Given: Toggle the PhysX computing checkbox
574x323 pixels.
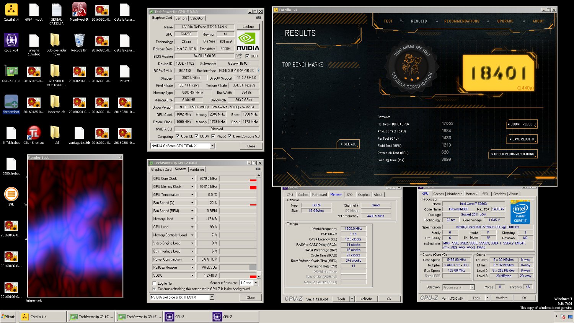Looking at the screenshot, I should (213, 136).
